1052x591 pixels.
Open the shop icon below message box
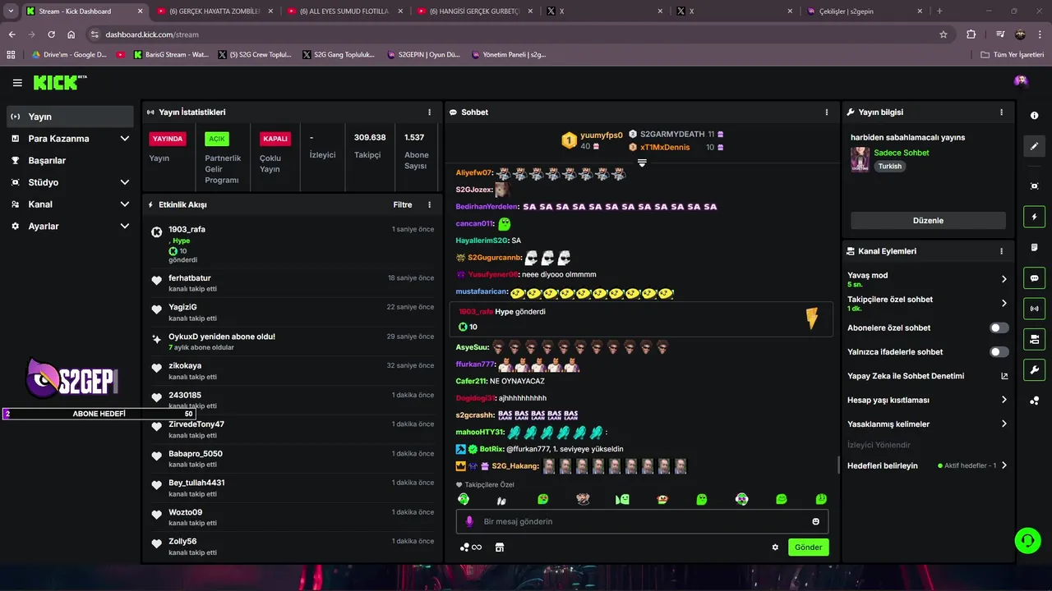(x=499, y=547)
